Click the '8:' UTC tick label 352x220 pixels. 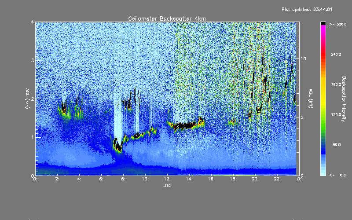[x=124, y=179]
